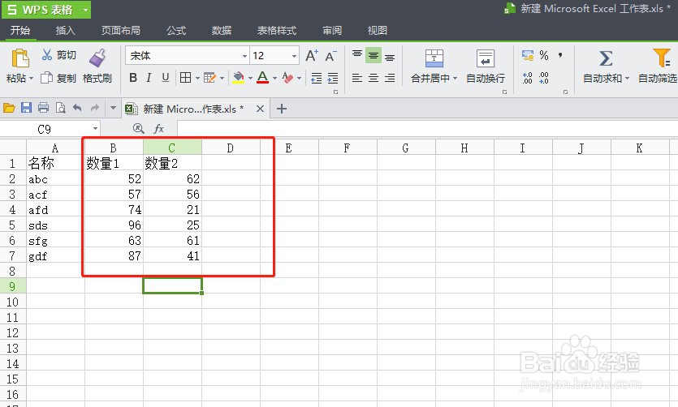
Task: Close the 新建 Micro...作表.xls document tab
Action: [x=260, y=109]
